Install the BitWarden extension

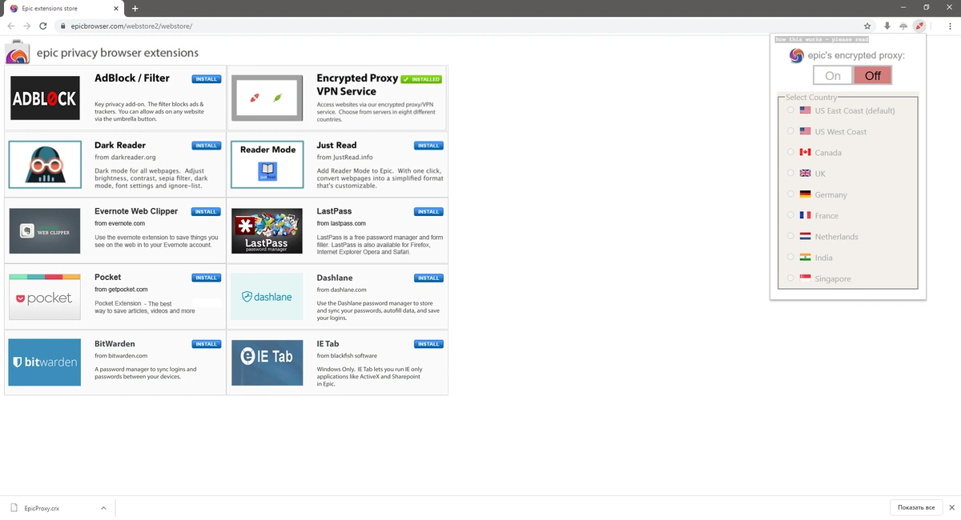pos(207,344)
